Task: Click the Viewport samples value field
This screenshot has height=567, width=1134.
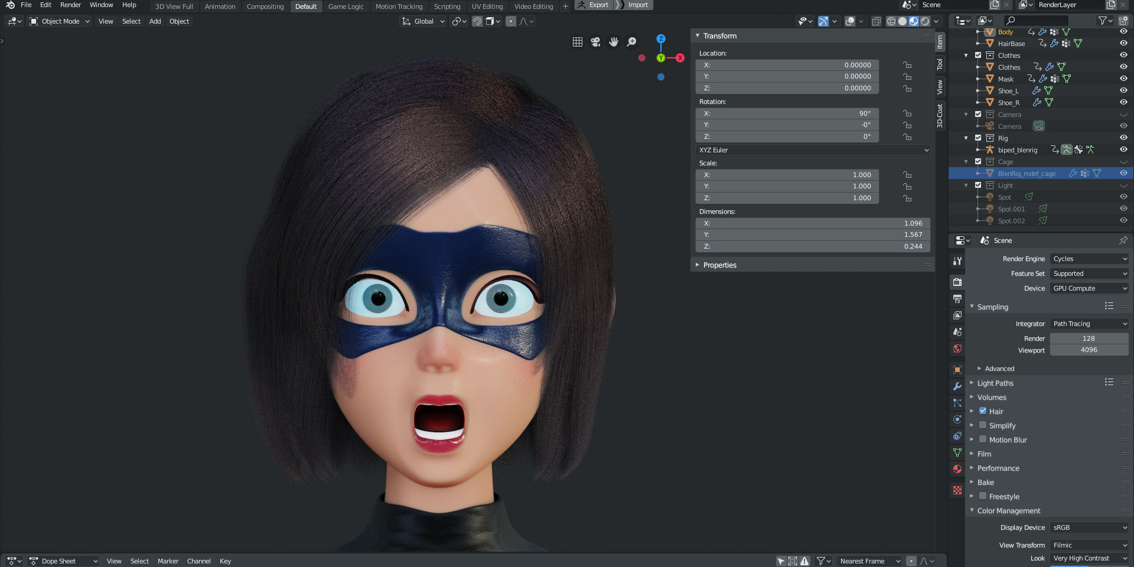Action: pyautogui.click(x=1089, y=350)
